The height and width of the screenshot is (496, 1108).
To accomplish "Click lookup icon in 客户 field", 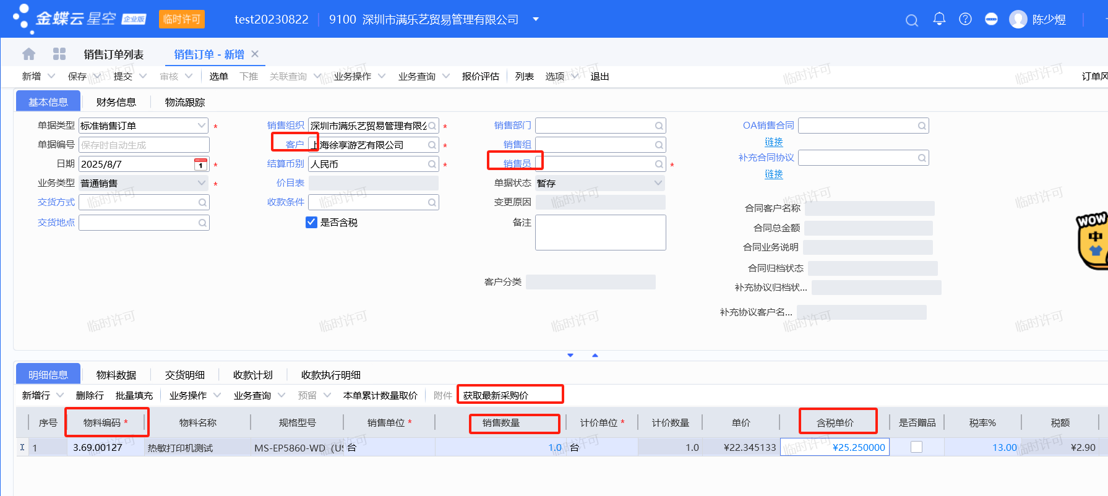I will (432, 145).
